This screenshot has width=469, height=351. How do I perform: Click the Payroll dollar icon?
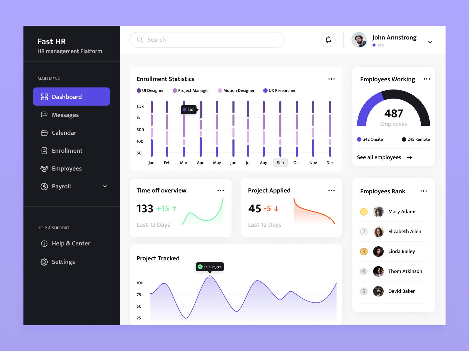(44, 186)
